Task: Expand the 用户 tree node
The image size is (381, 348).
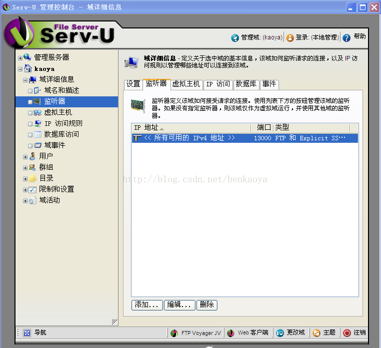Action: click(25, 157)
